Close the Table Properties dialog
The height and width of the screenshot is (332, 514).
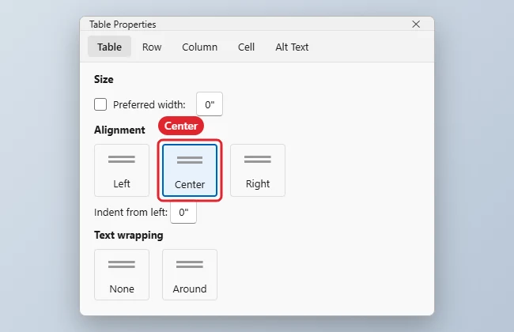[x=416, y=25]
